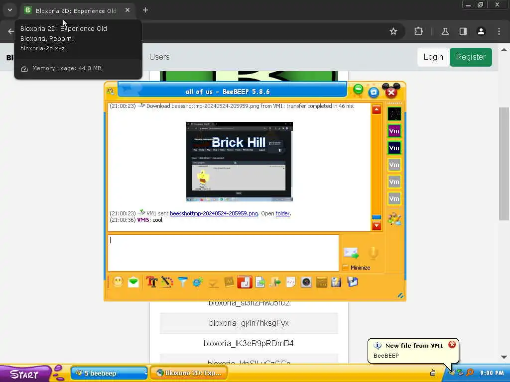Open the Chrome tab search dropdown

click(10, 10)
